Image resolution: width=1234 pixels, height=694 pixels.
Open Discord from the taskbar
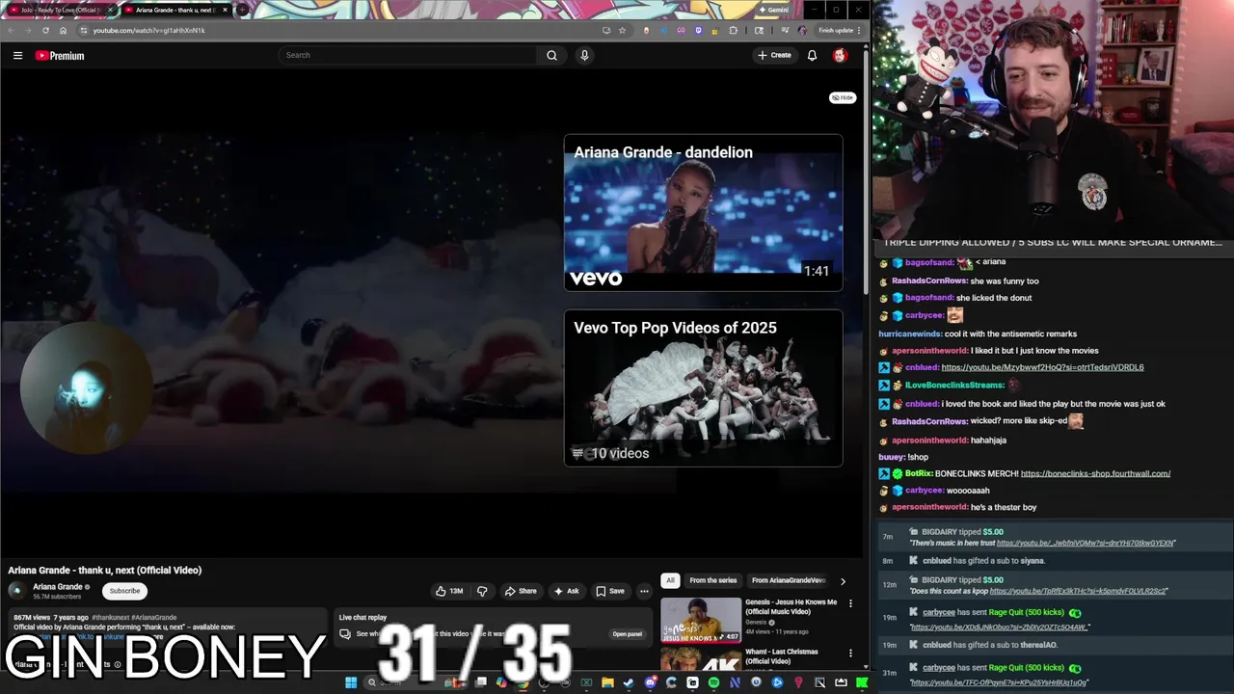(x=650, y=682)
